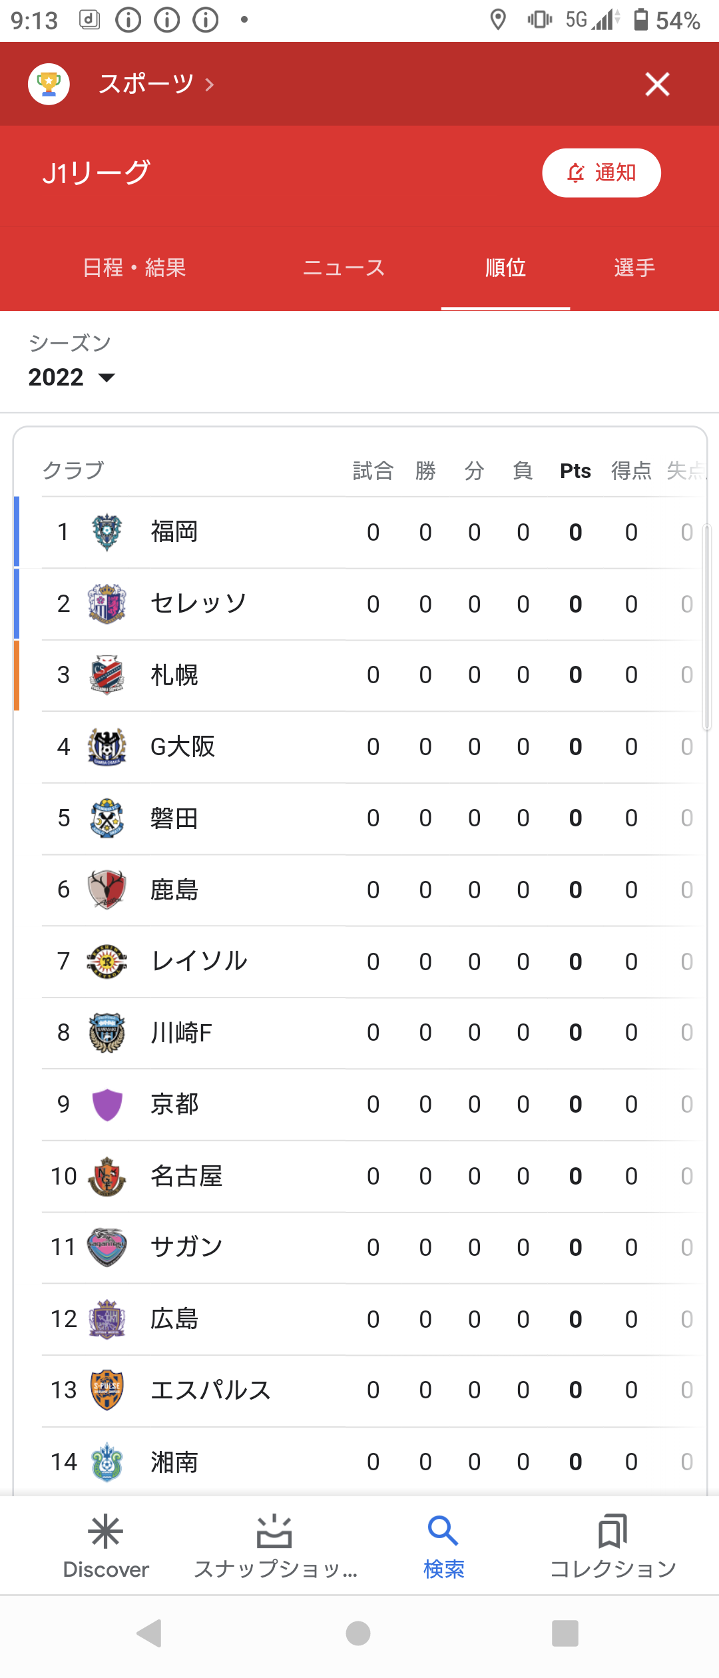Select the 福岡 club row

click(x=360, y=532)
